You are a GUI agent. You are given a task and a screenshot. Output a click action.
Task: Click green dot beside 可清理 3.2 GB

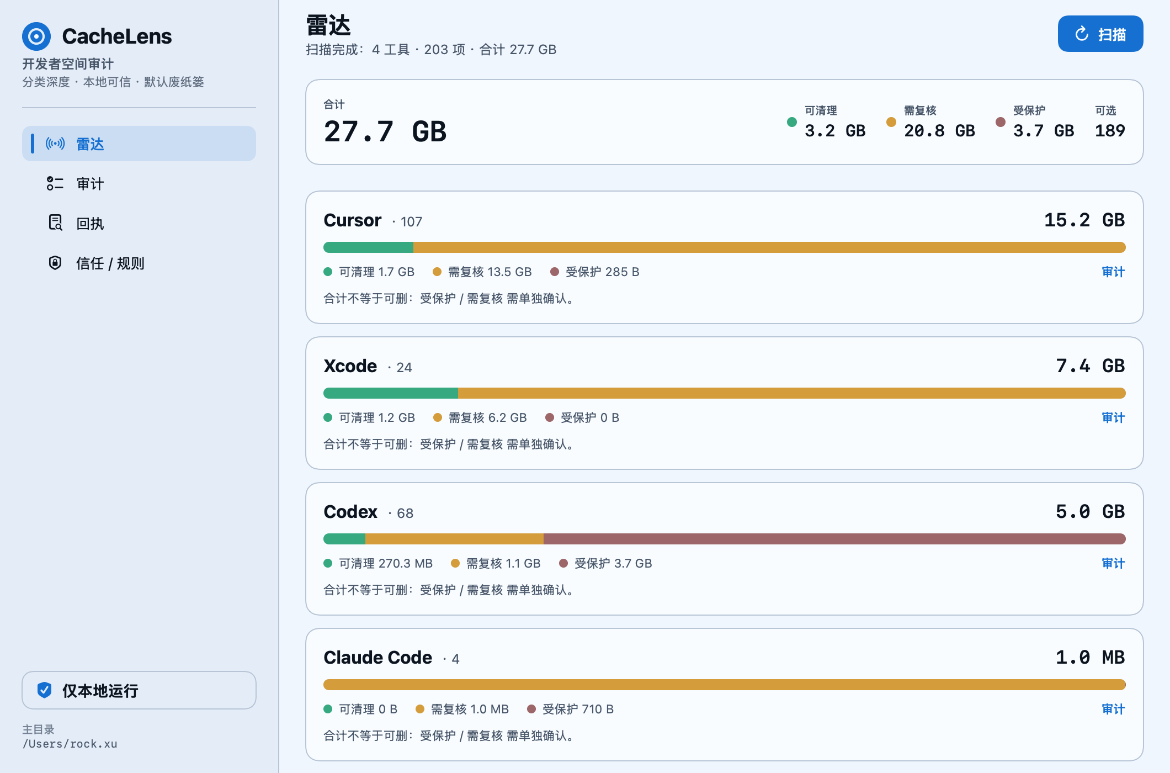pos(792,122)
